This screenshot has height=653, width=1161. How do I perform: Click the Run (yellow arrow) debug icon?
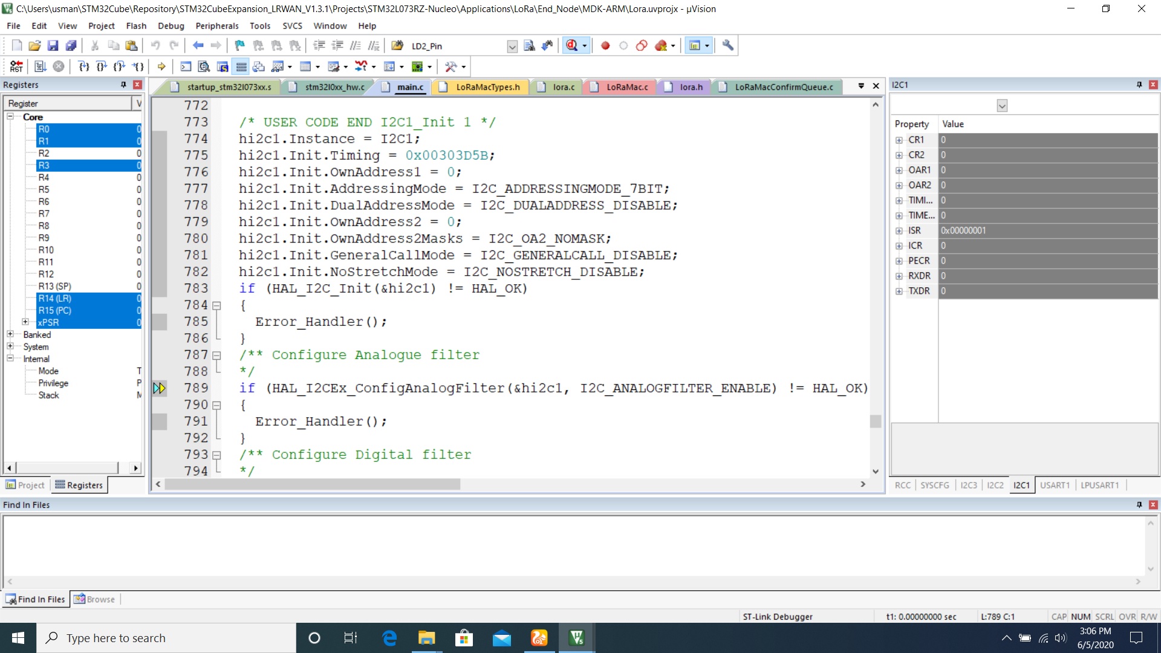click(x=161, y=67)
